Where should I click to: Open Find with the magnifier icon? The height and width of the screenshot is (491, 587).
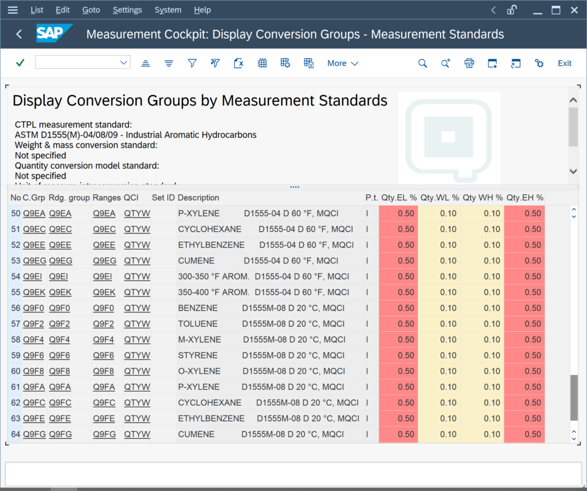coord(422,63)
